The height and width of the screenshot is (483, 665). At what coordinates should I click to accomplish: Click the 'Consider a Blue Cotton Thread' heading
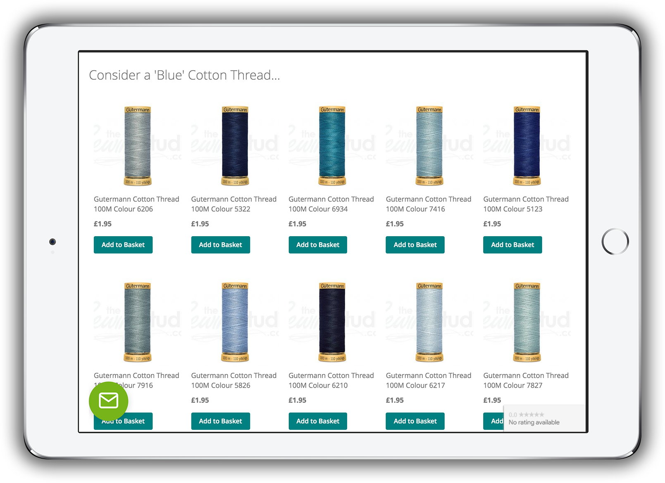[184, 75]
